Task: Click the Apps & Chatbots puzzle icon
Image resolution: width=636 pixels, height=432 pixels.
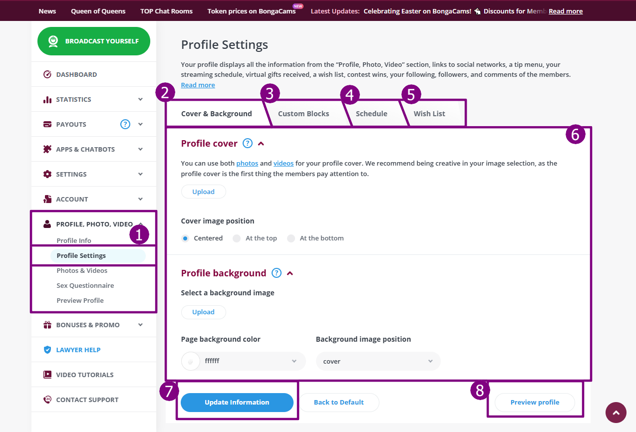Action: point(47,149)
